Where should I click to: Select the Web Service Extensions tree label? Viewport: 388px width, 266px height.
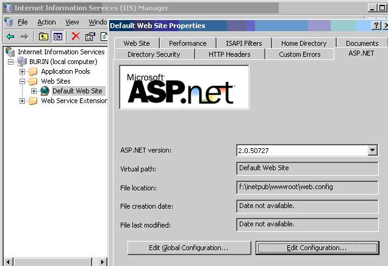coord(74,101)
